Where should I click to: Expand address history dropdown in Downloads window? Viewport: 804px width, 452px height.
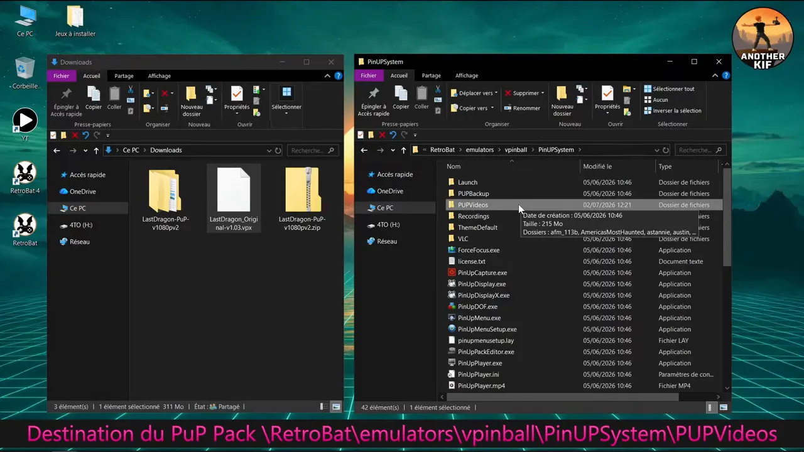pos(269,151)
